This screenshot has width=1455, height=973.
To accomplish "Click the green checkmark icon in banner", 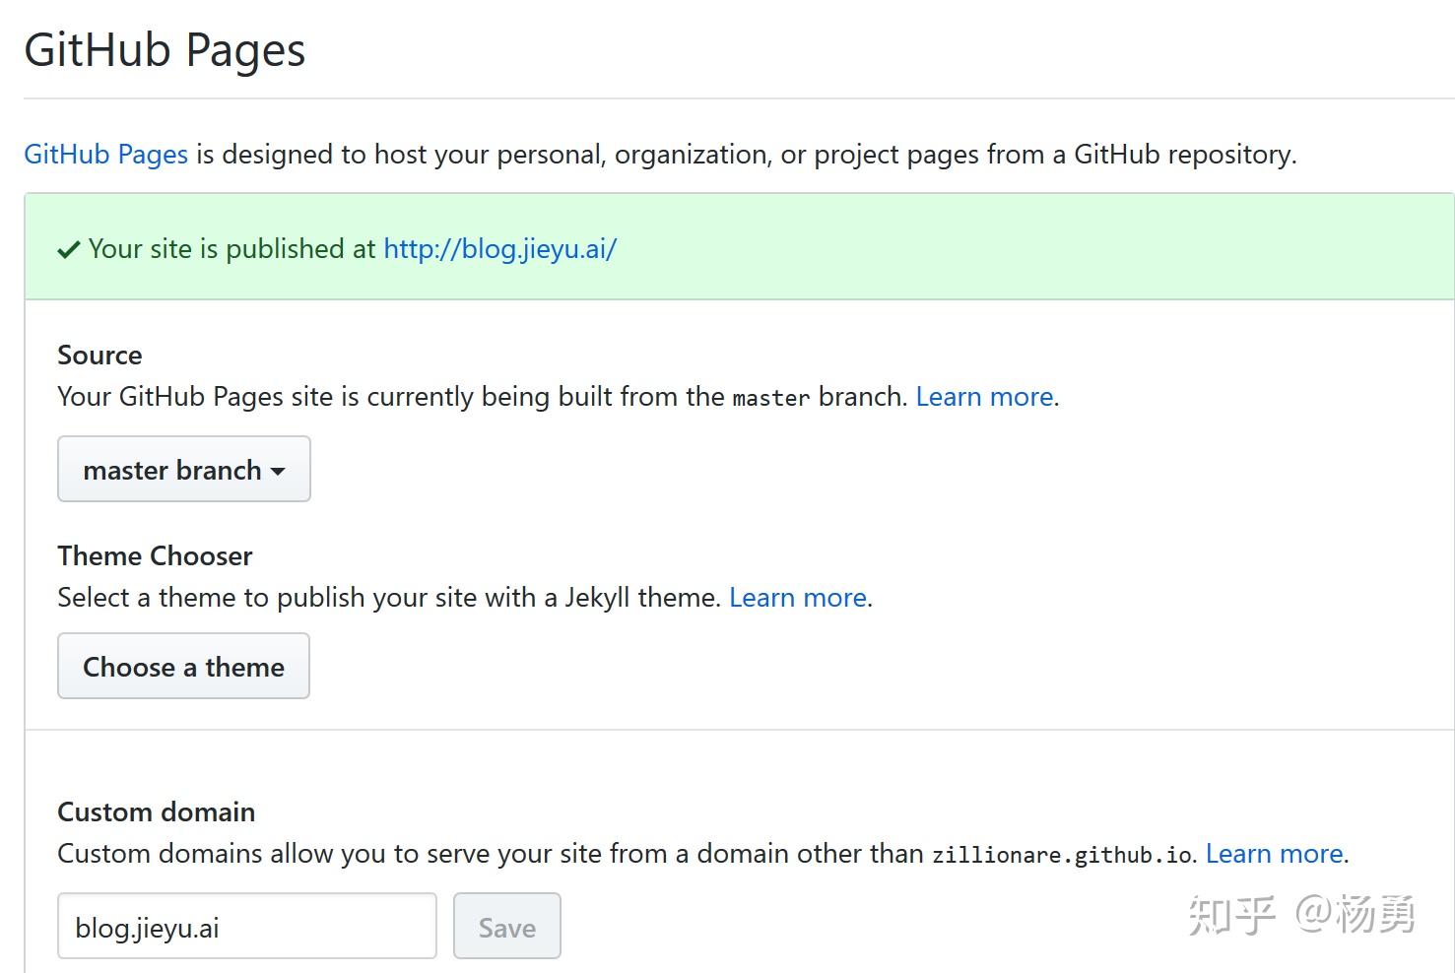I will click(x=68, y=250).
